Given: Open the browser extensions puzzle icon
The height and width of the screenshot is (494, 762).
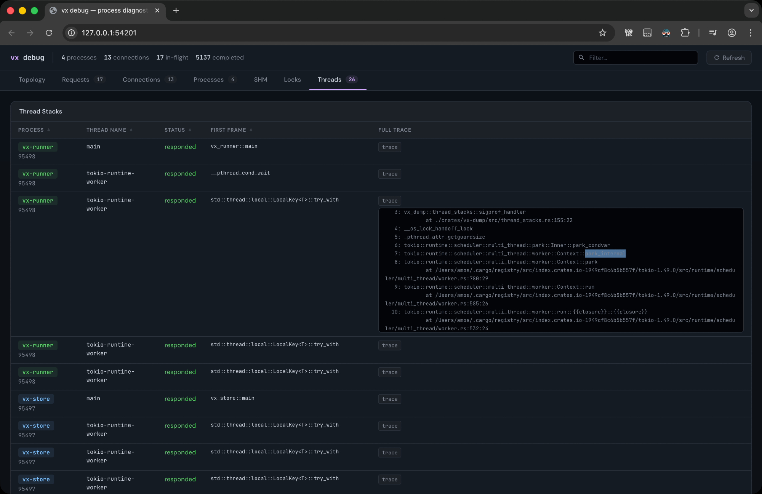Looking at the screenshot, I should 685,33.
